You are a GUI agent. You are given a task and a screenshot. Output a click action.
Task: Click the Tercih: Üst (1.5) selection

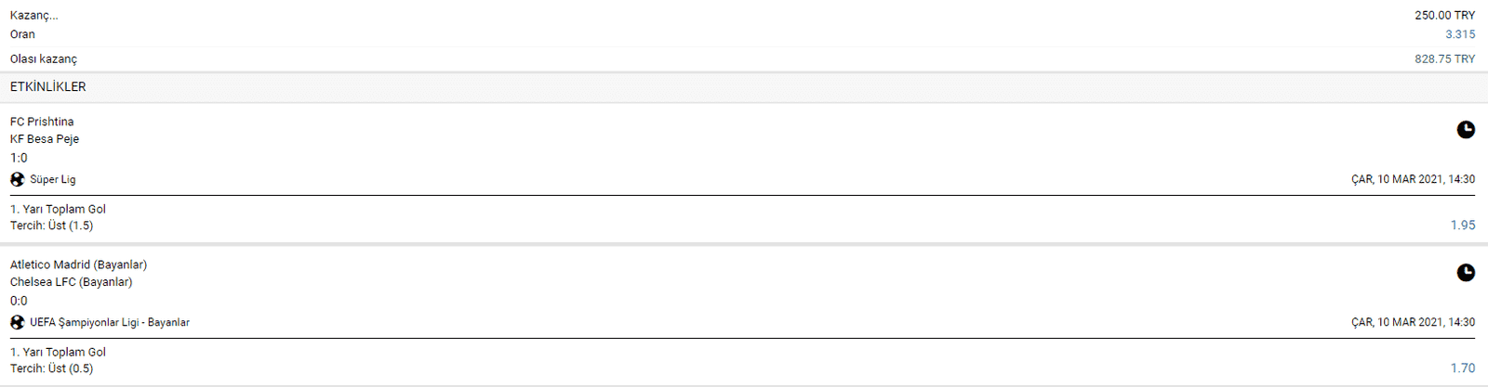[x=52, y=226]
